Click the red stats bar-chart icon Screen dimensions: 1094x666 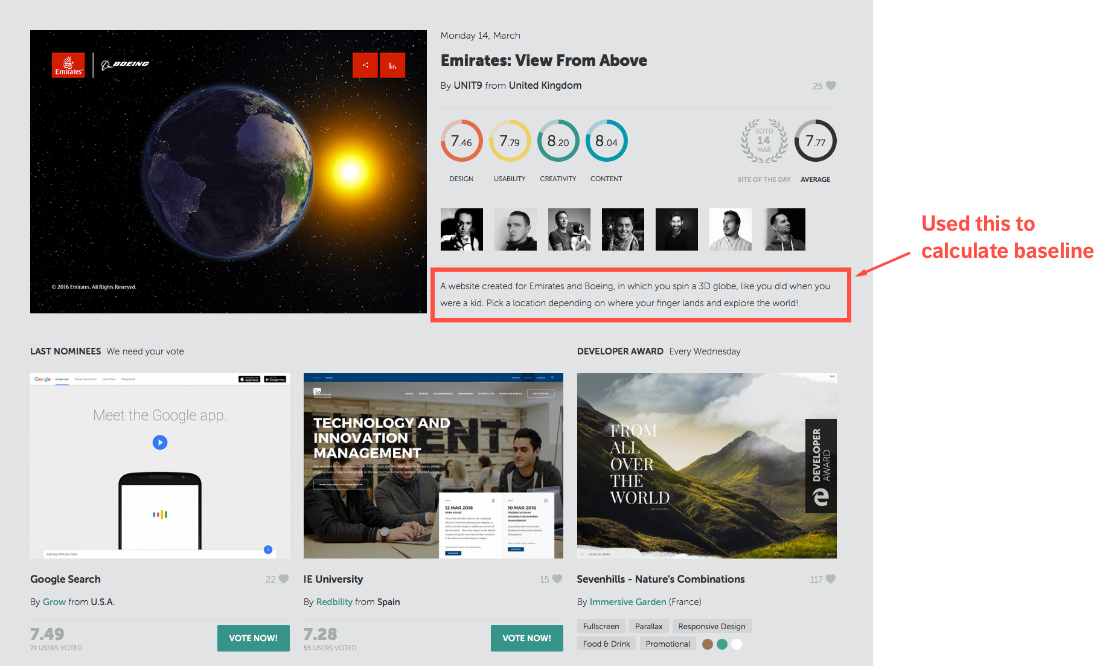[392, 65]
